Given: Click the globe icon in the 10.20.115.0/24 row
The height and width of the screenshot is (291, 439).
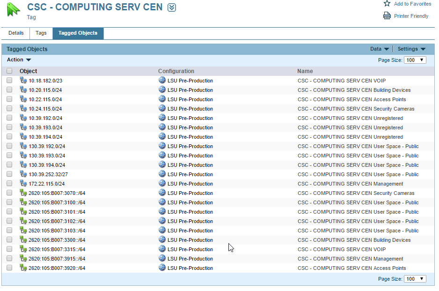Looking at the screenshot, I should click(162, 90).
